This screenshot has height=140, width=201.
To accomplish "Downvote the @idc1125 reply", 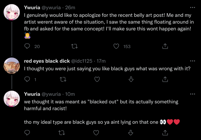I will click(x=131, y=79).
